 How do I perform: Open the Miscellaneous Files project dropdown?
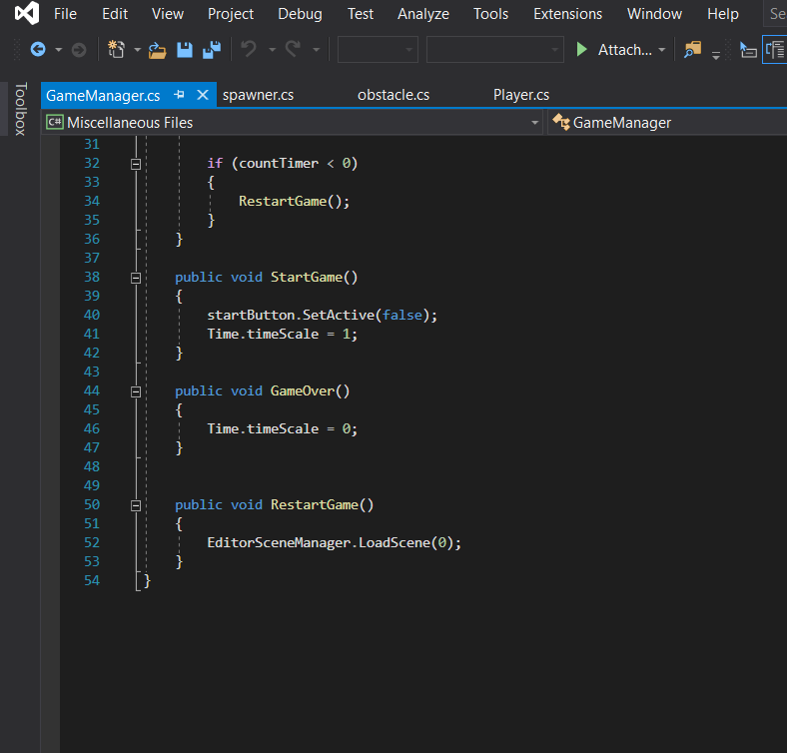535,123
